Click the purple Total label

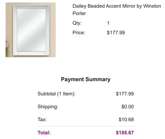tap(44, 133)
